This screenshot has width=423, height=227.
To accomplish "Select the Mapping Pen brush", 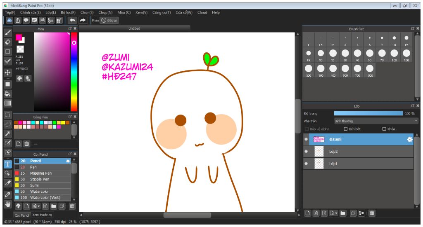I will coord(43,173).
